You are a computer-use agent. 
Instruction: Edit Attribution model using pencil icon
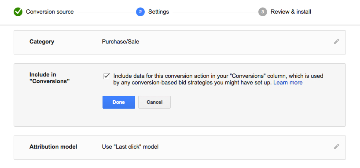[337, 146]
